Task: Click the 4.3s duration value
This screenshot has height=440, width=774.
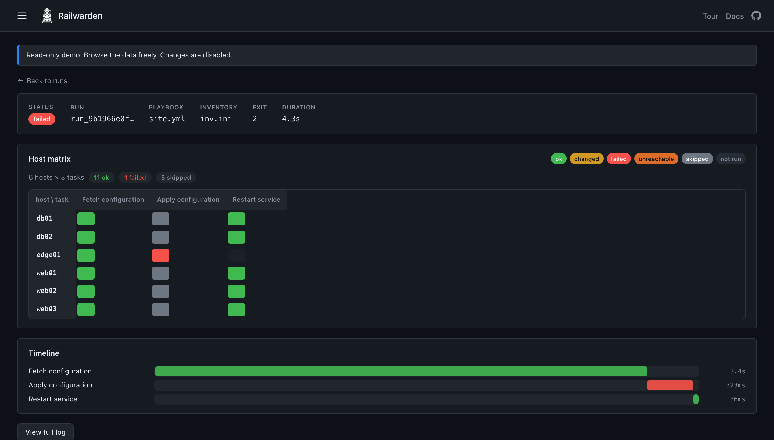Action: coord(291,119)
